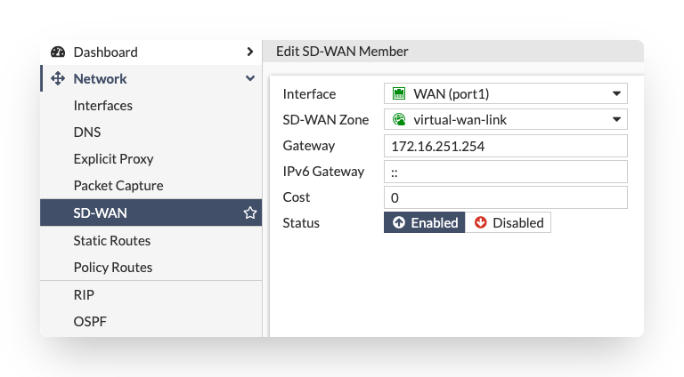The width and height of the screenshot is (684, 377).
Task: Open the Policy Routes page
Action: (112, 268)
